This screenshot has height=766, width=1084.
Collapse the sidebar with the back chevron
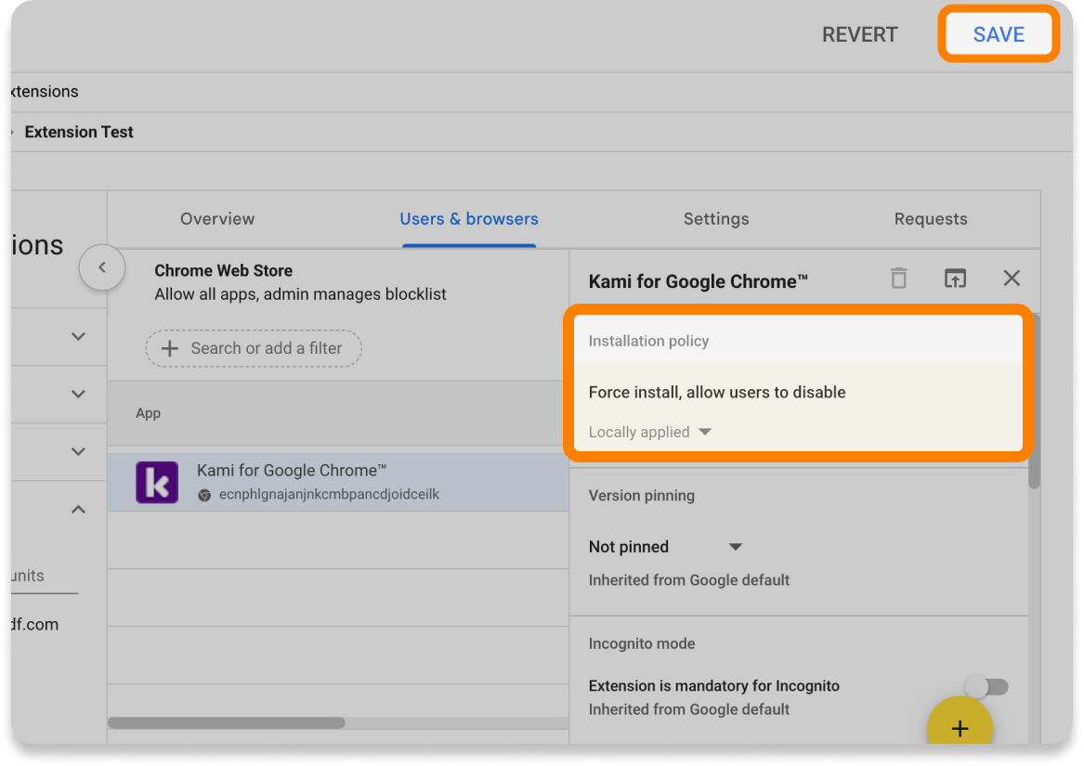coord(102,267)
